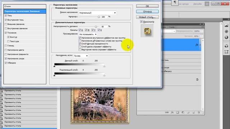
Task: Click the picture icon in the right dock
Action: [x=226, y=25]
